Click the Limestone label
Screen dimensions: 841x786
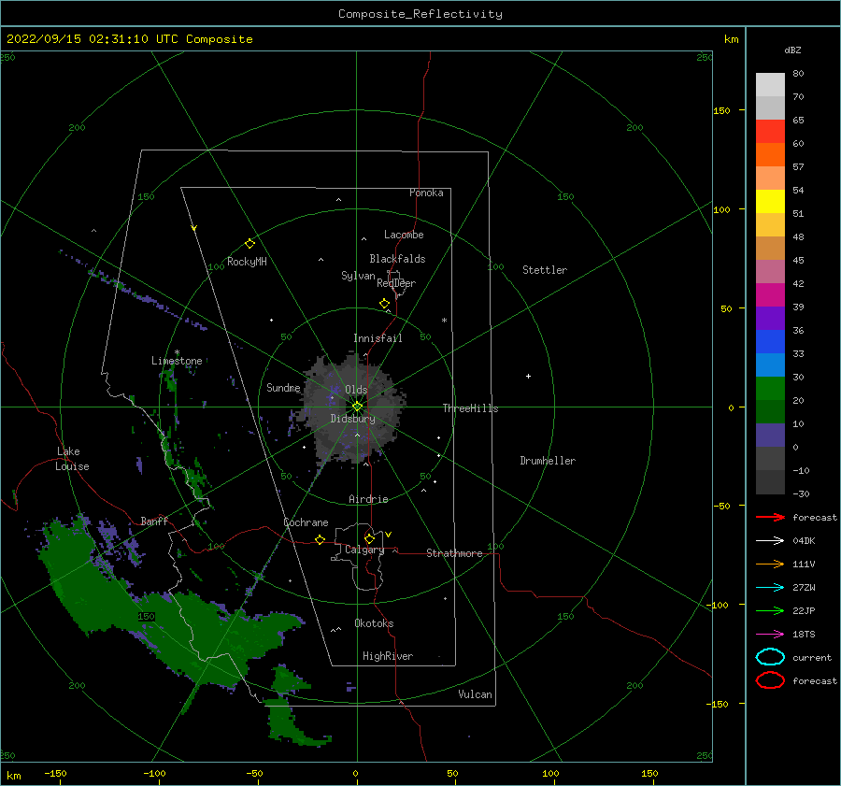pyautogui.click(x=177, y=361)
